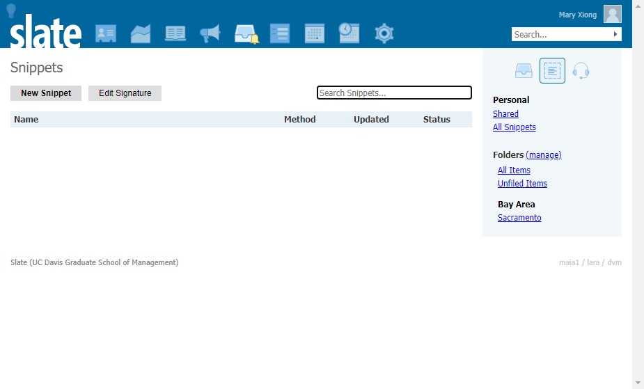Click the Updated column header

click(x=371, y=120)
